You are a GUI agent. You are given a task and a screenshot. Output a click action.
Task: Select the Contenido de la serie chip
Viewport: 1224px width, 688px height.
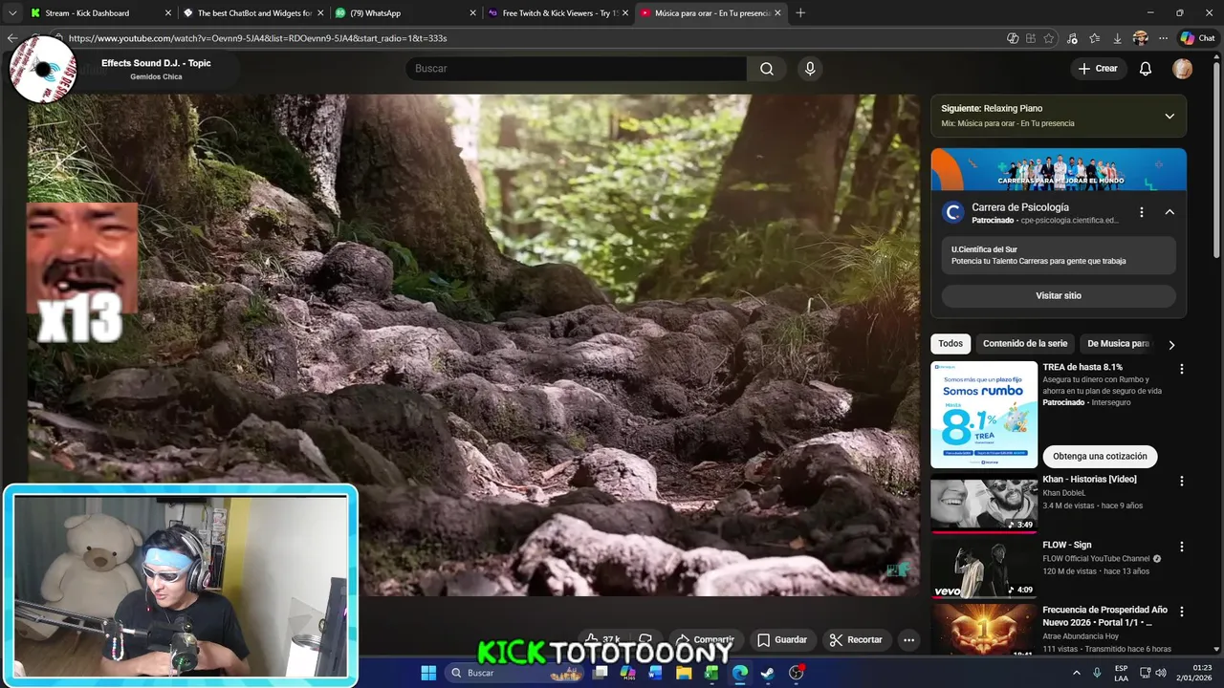(1025, 343)
